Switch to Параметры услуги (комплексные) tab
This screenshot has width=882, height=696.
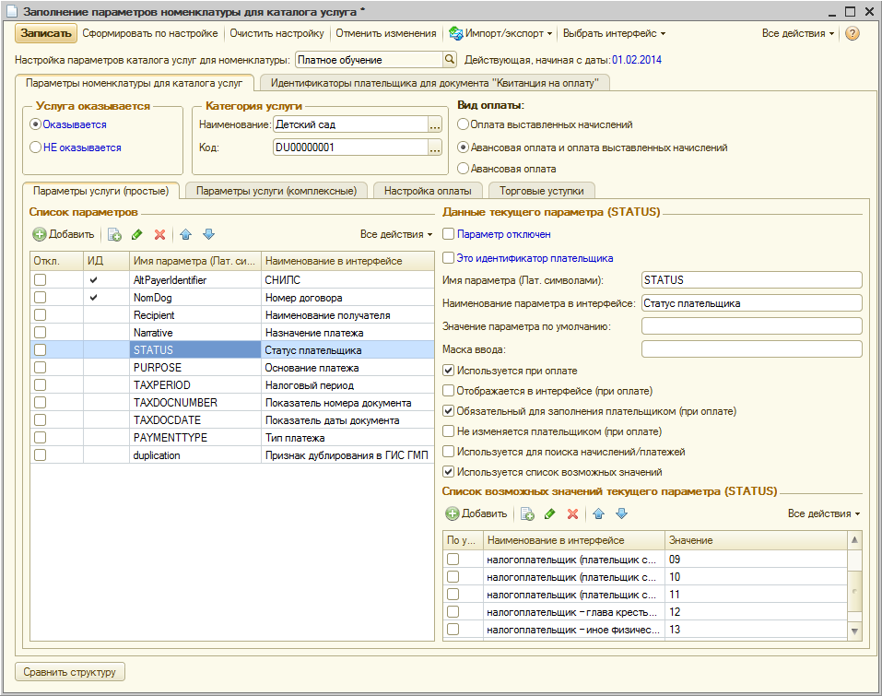point(276,192)
